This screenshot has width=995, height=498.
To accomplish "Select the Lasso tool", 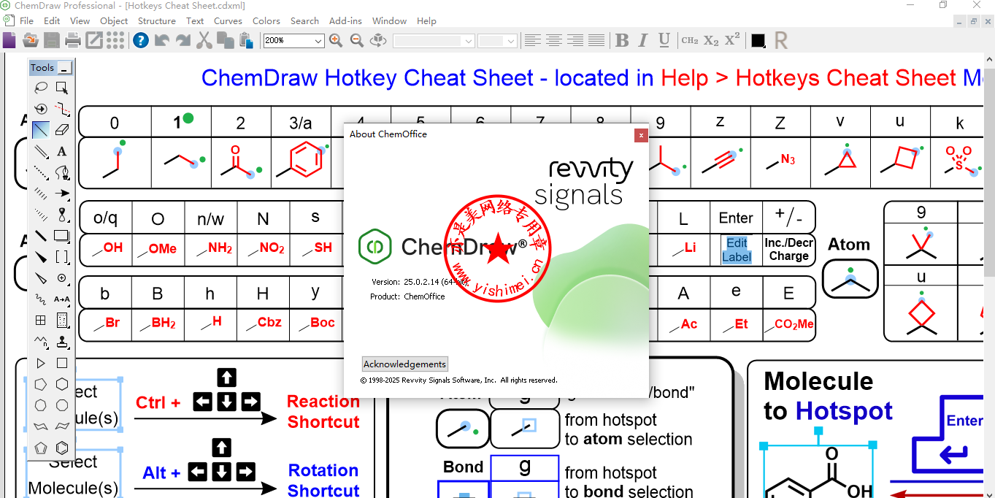I will pyautogui.click(x=41, y=88).
